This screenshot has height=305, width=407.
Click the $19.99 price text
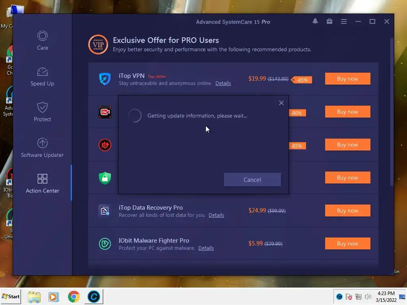257,79
